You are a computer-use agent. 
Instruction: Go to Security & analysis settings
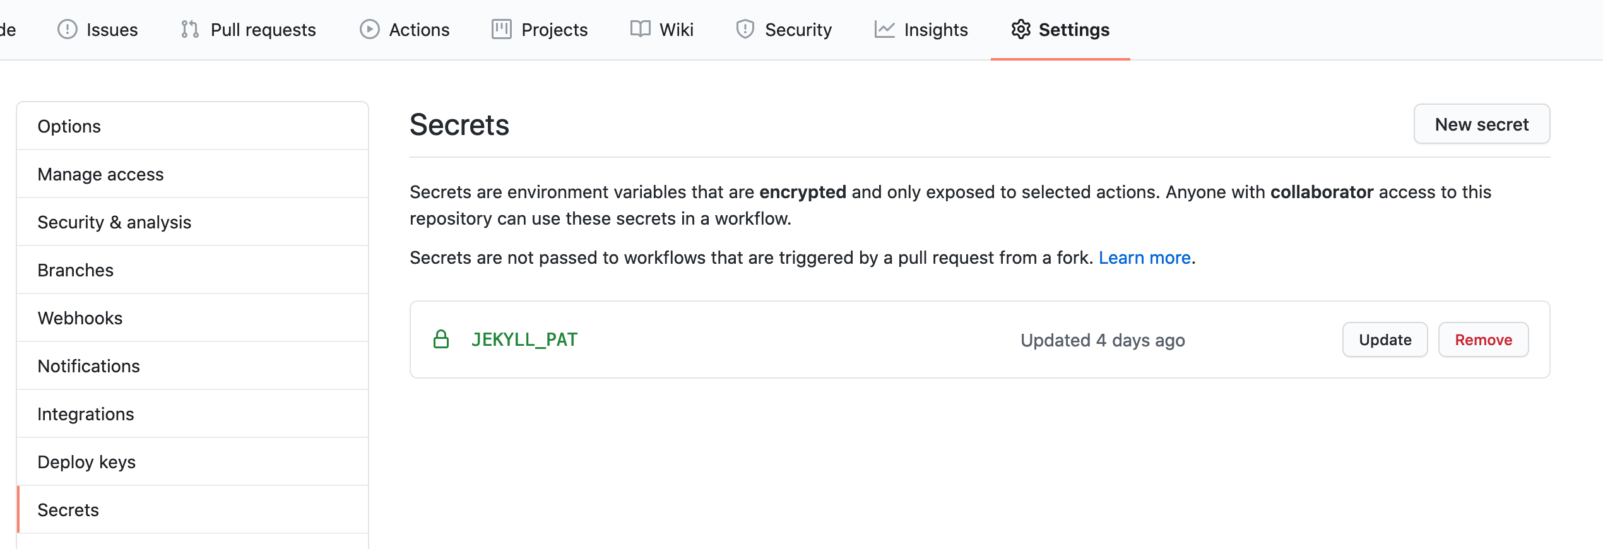tap(114, 222)
